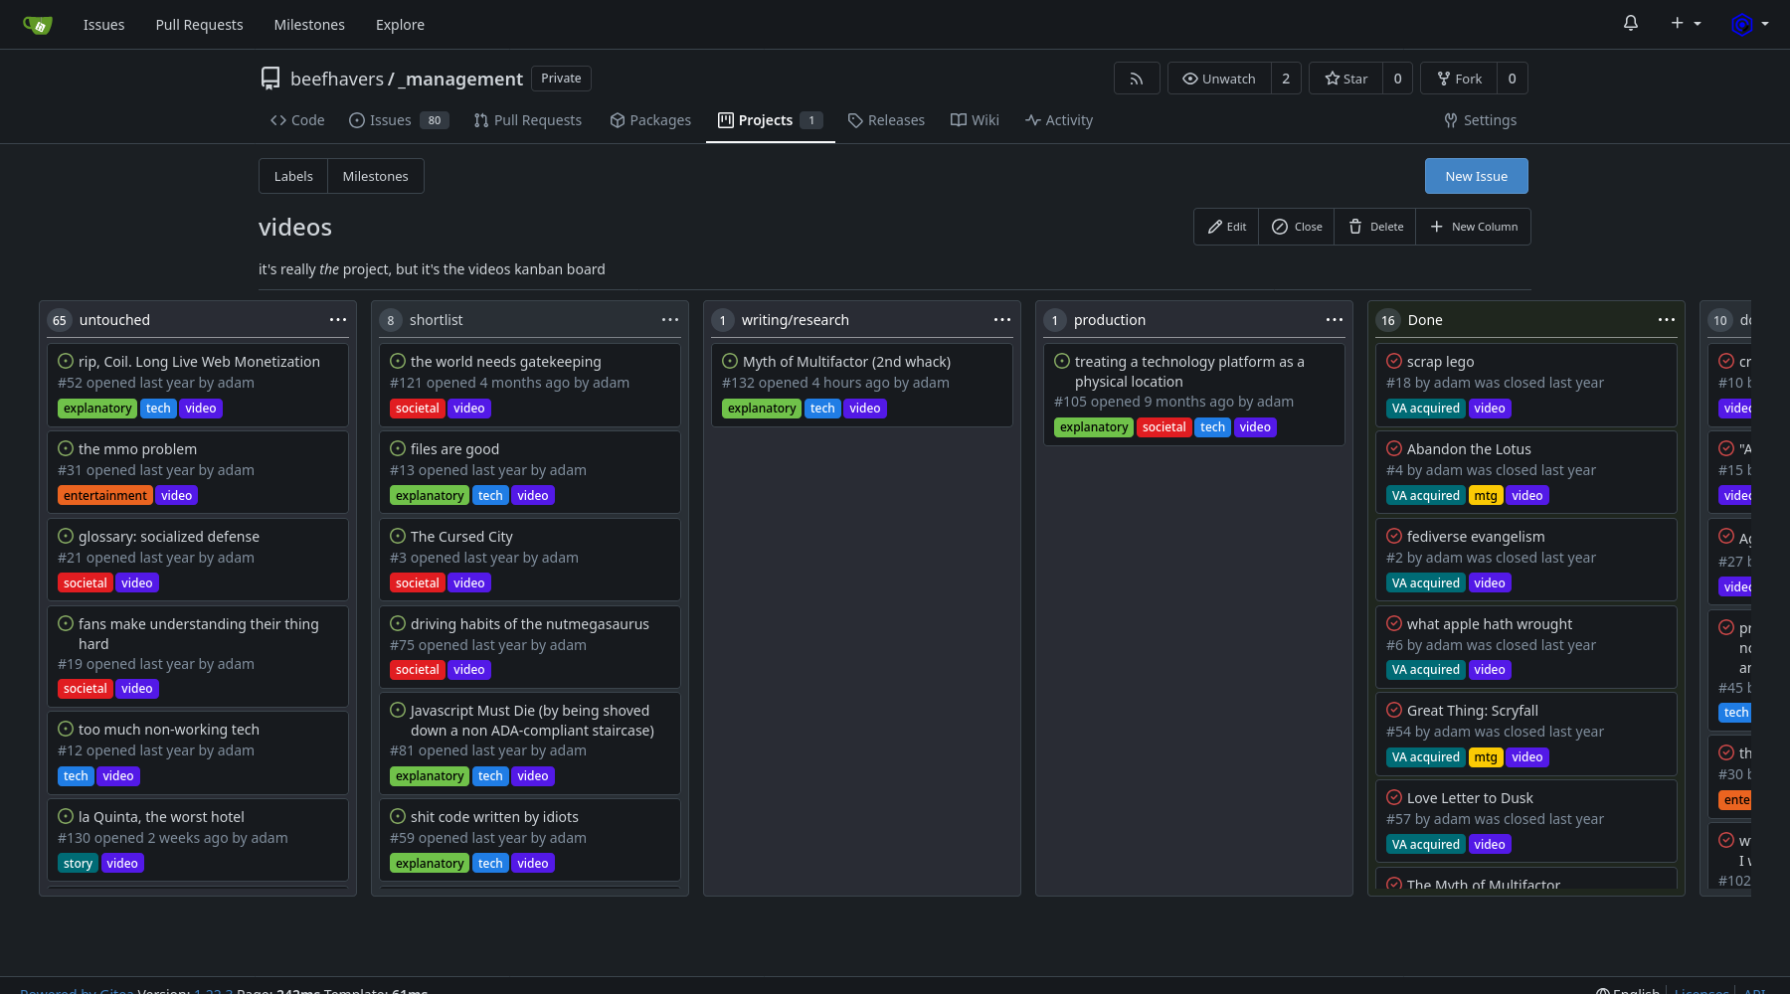Open the untouched column options menu
The width and height of the screenshot is (1790, 994).
pos(338,320)
